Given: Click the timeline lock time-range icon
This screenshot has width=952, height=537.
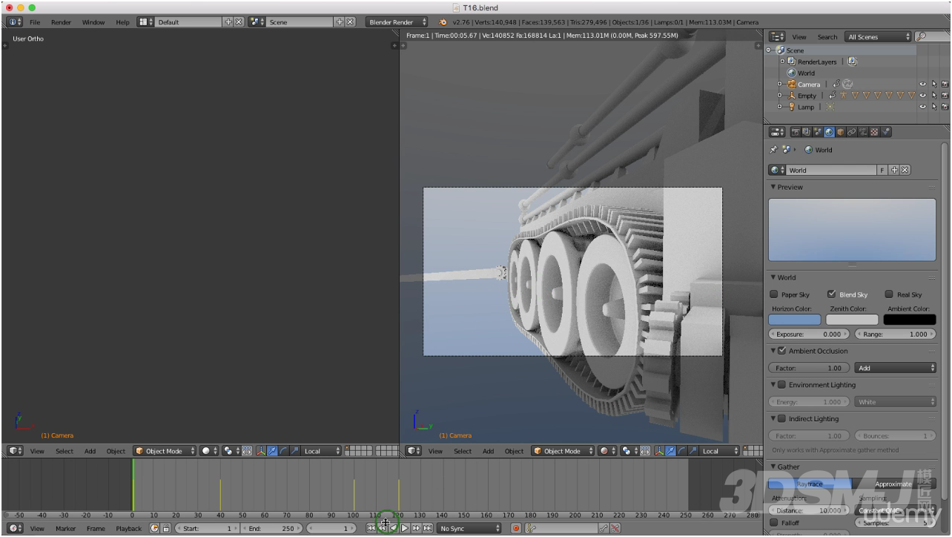Looking at the screenshot, I should click(x=166, y=528).
